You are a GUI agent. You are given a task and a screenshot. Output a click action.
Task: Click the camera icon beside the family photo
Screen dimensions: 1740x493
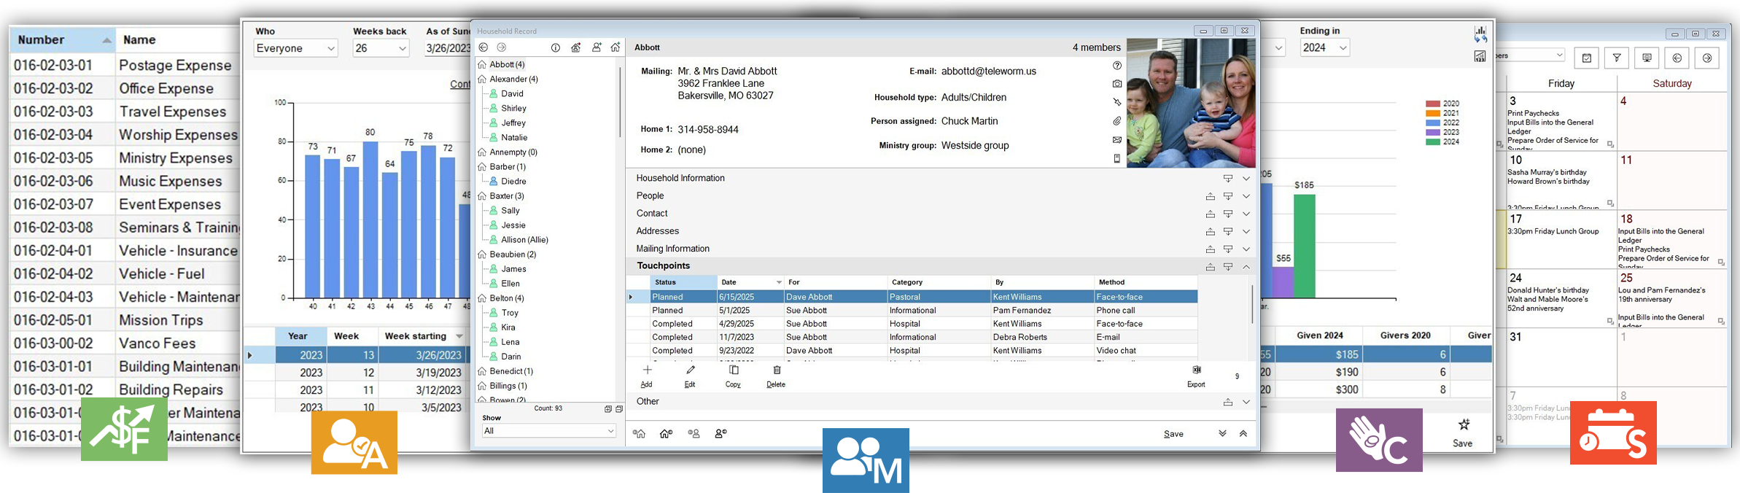(x=1116, y=84)
